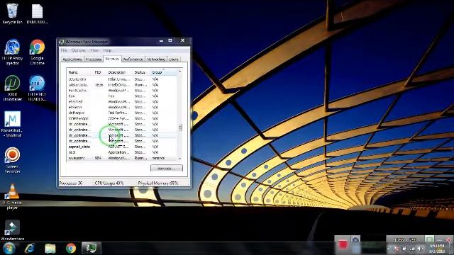Sort services by the Name column header

79,72
